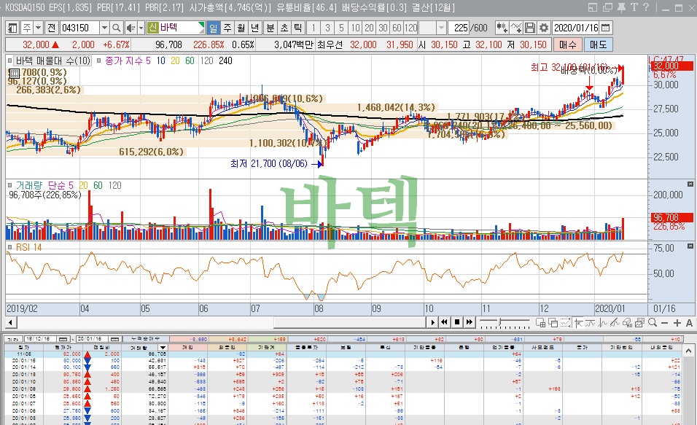Click the stop chart replay button
The width and height of the screenshot is (697, 425).
pyautogui.click(x=456, y=322)
